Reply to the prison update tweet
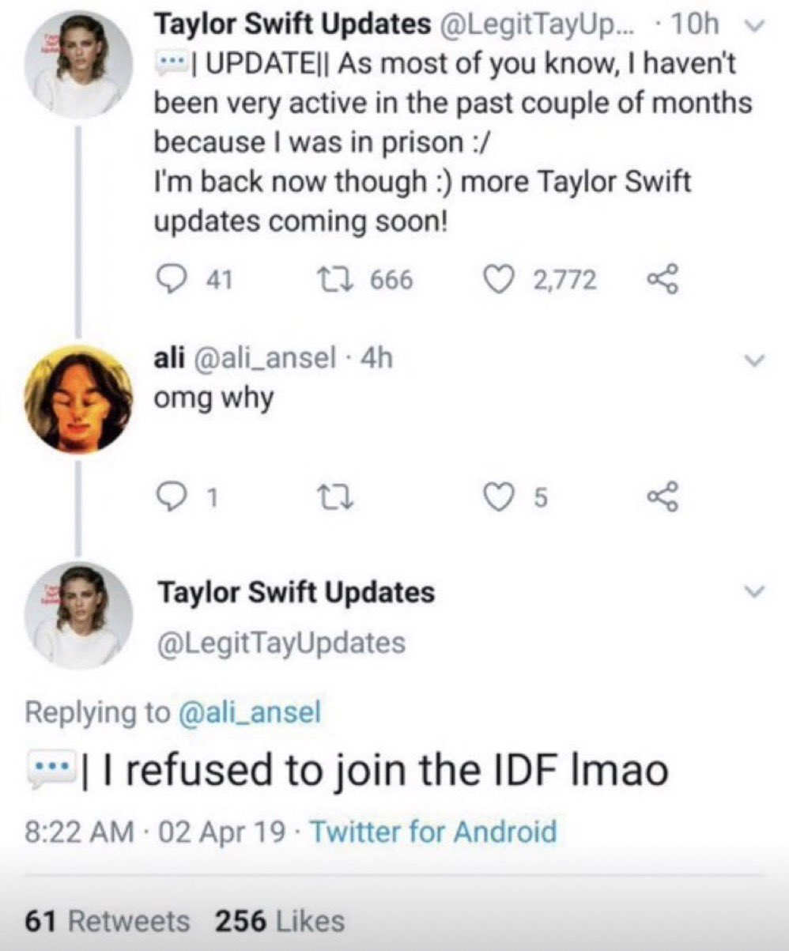Screen dimensions: 789x951 coord(169,279)
